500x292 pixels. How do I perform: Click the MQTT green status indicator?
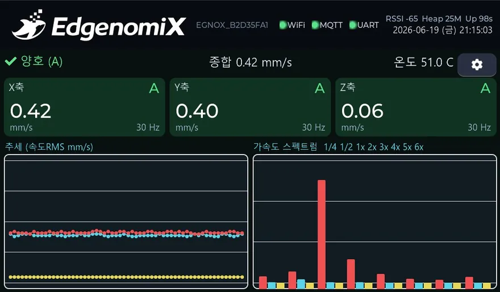[315, 25]
